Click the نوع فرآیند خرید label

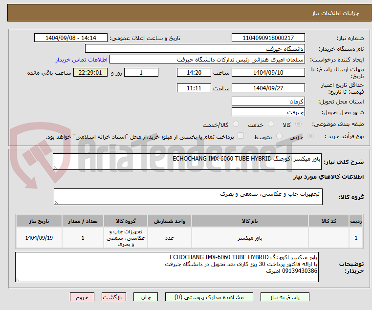[x=344, y=136]
